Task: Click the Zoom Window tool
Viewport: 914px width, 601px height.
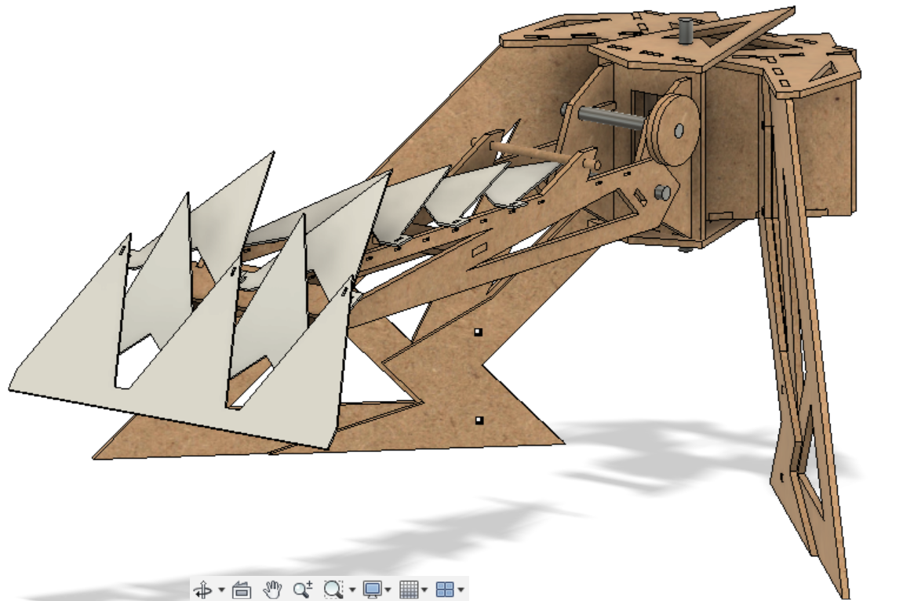Action: [333, 588]
